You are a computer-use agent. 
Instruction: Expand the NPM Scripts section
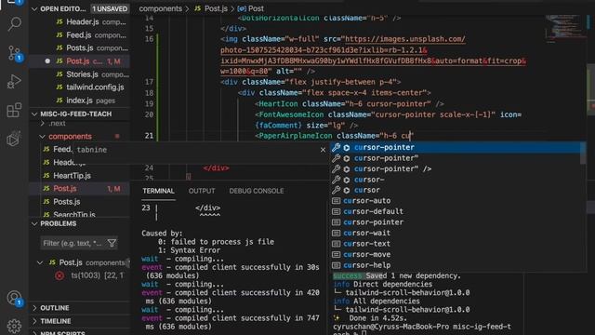click(x=34, y=333)
